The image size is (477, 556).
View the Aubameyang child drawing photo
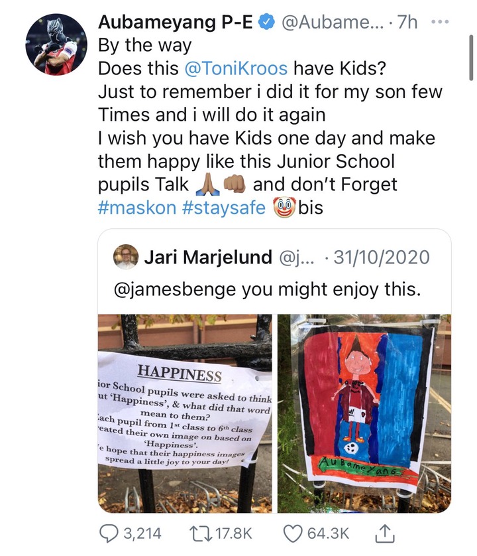coord(364,413)
